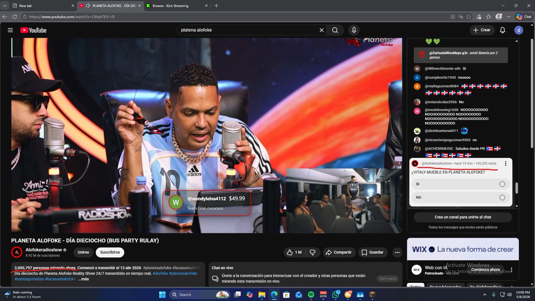Open Edge translate page icon
Viewport: 535px width, 301px height.
tap(461, 16)
